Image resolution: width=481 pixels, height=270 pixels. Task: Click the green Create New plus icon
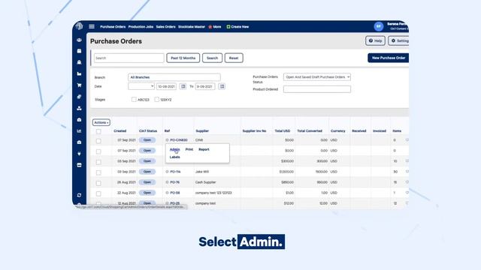(228, 27)
